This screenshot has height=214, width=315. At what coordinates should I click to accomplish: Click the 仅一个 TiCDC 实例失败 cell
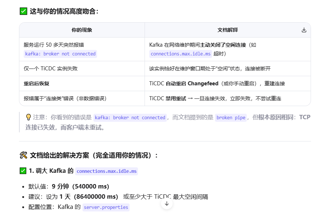point(51,69)
